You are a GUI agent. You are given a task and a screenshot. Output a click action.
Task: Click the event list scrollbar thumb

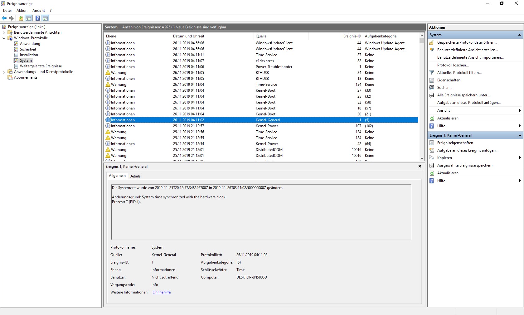coord(422,41)
